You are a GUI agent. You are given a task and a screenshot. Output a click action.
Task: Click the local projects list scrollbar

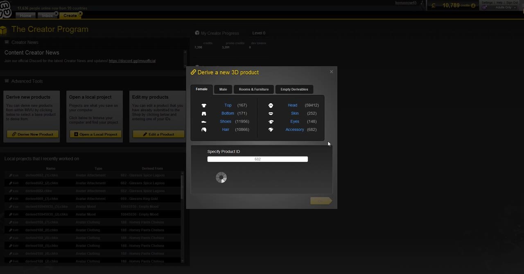coord(182,217)
